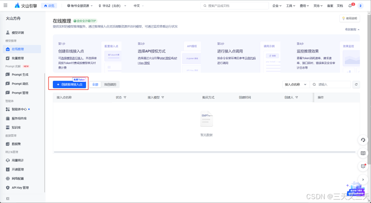Click the horizontal table scrollbar
Image resolution: width=371 pixels, height=203 pixels.
pyautogui.click(x=205, y=152)
